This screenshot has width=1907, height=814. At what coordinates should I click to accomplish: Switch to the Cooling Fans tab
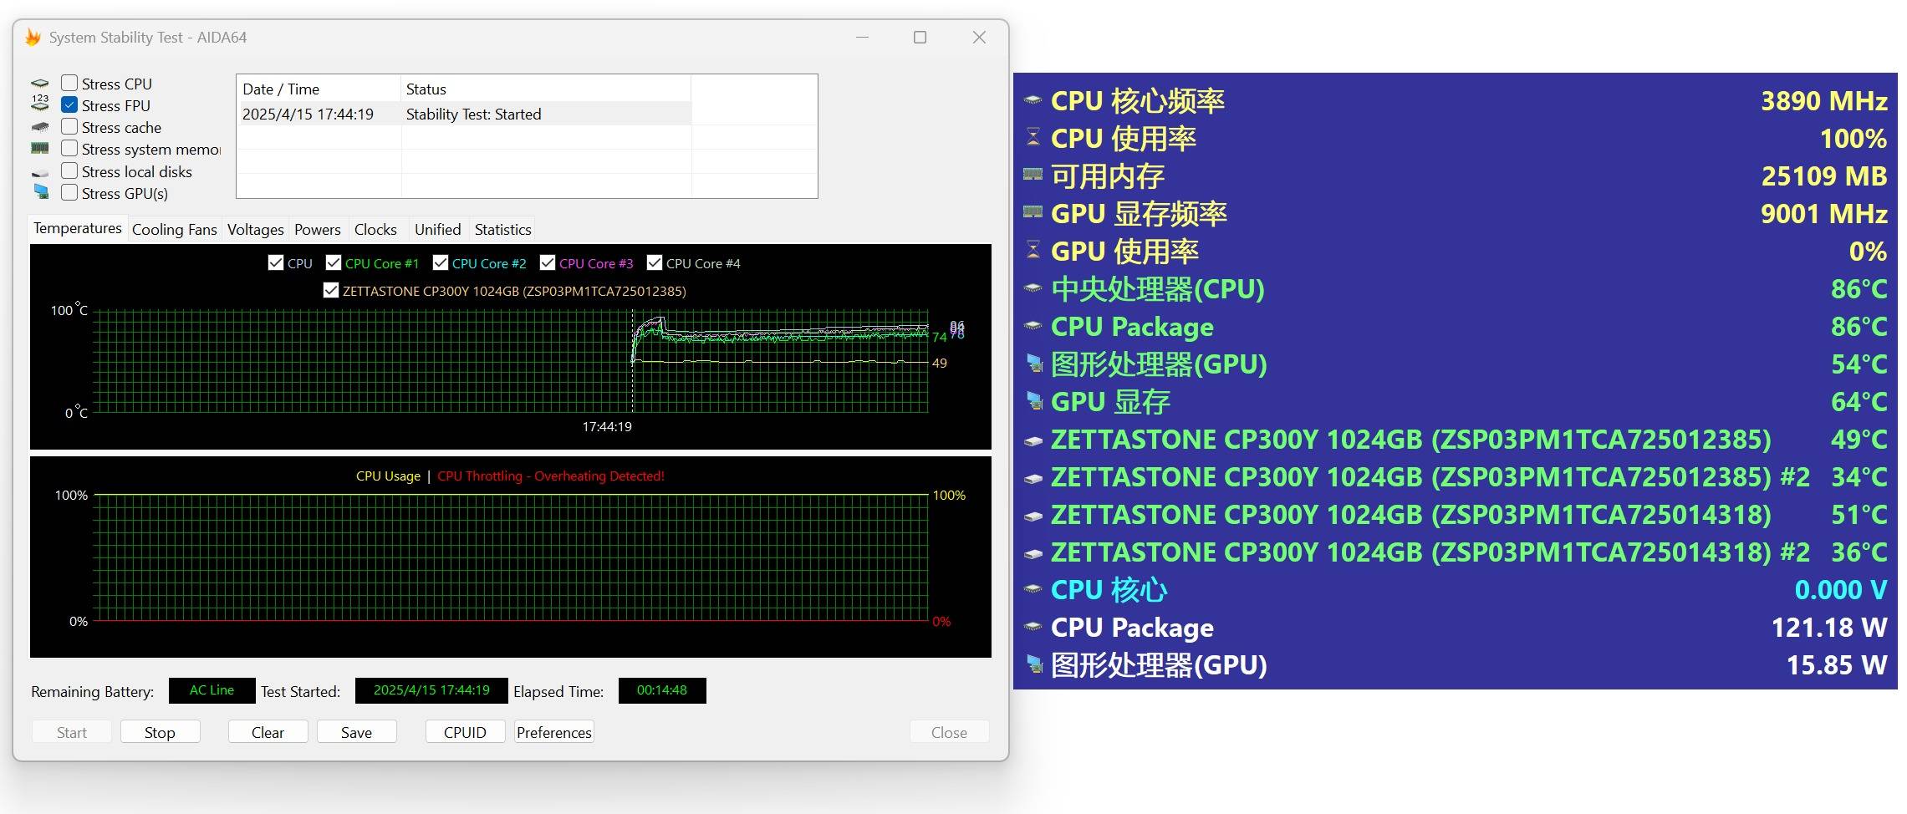(174, 230)
